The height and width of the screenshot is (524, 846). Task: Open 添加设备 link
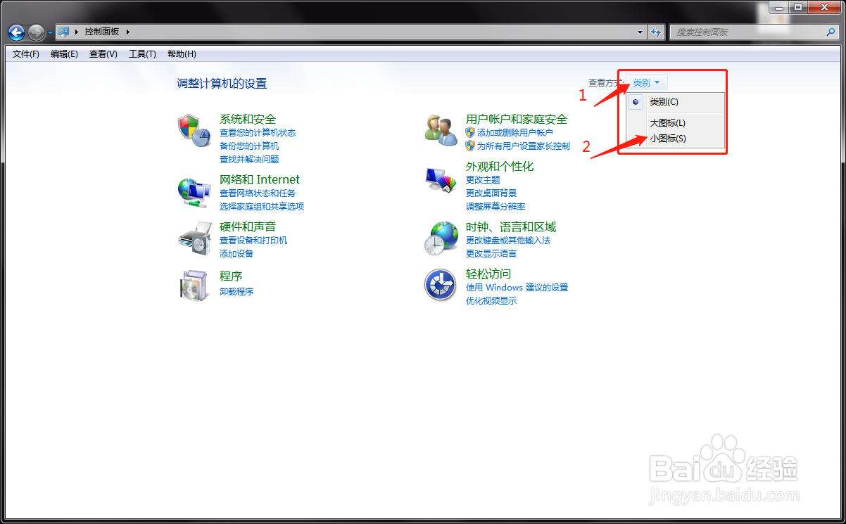[236, 253]
